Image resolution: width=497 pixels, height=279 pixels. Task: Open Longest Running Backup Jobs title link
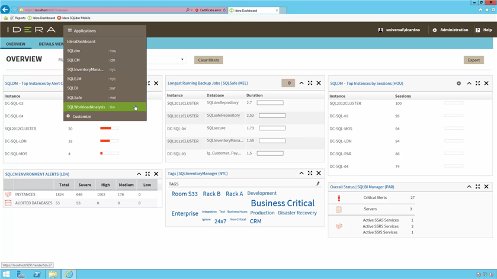click(207, 83)
